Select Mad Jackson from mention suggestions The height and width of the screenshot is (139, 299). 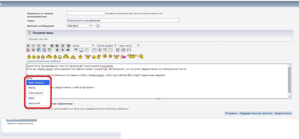point(38,83)
